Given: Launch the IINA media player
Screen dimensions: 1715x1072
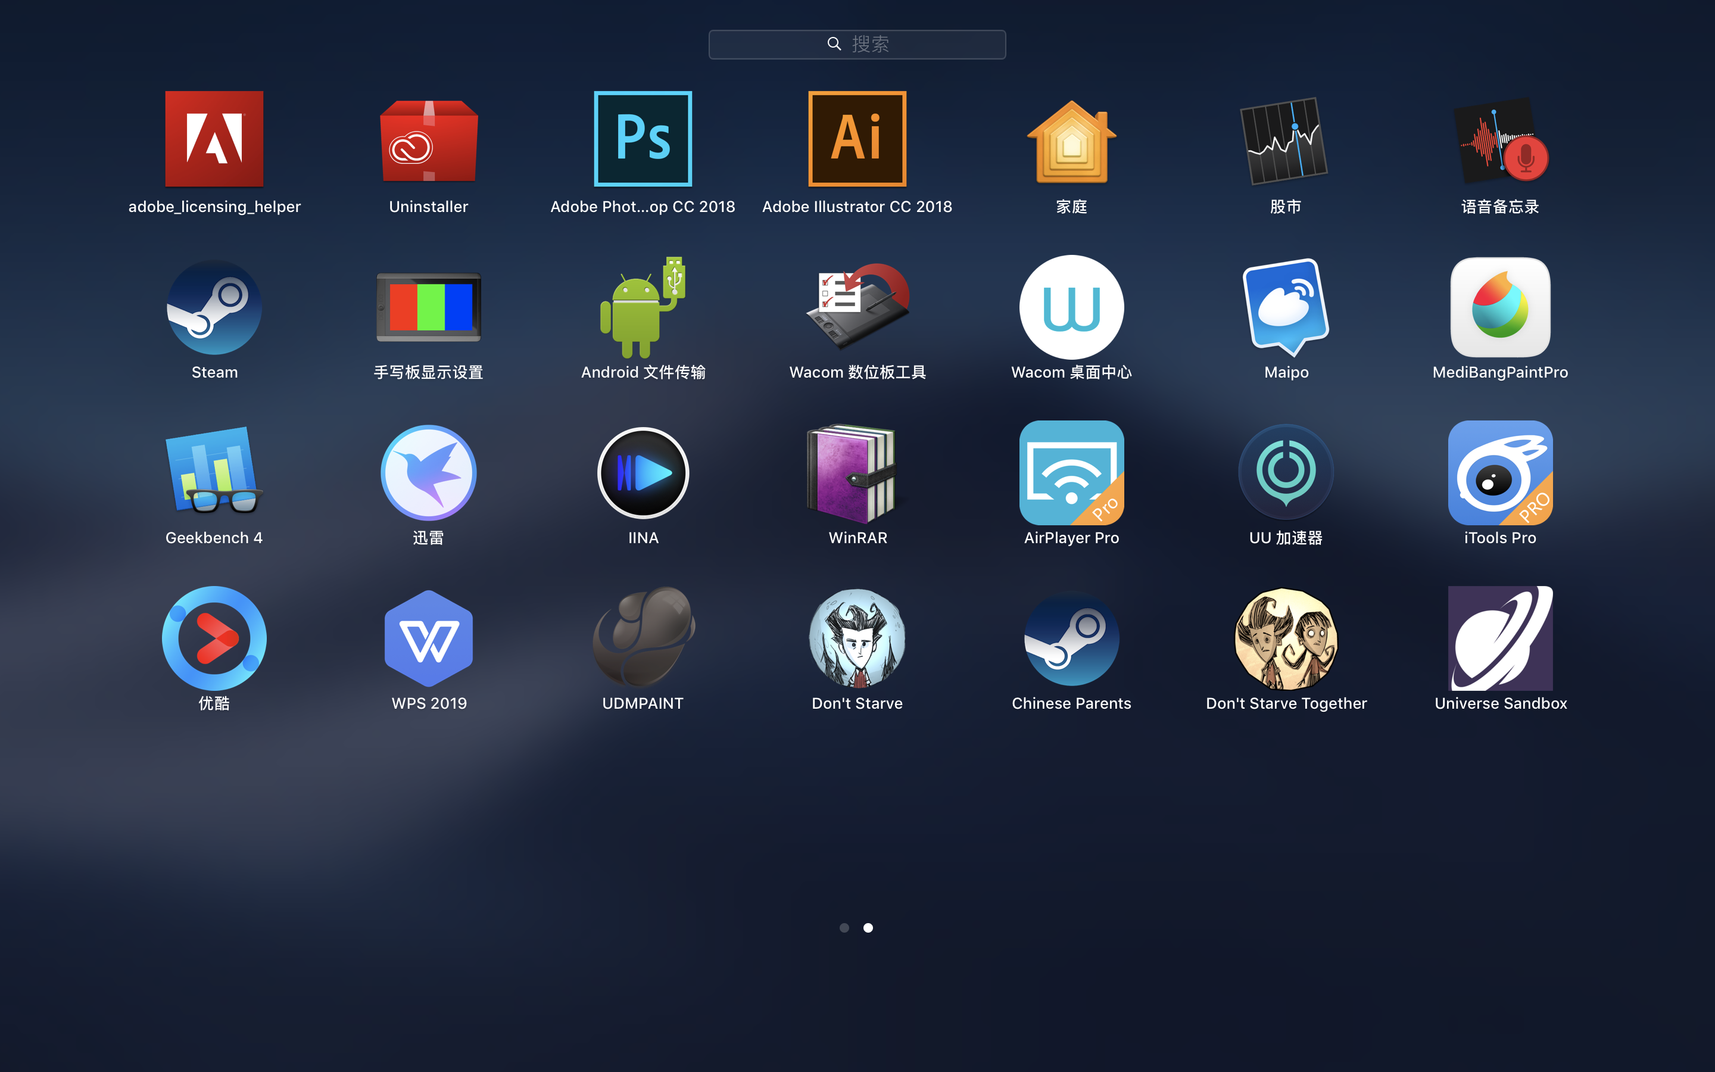Looking at the screenshot, I should point(643,473).
